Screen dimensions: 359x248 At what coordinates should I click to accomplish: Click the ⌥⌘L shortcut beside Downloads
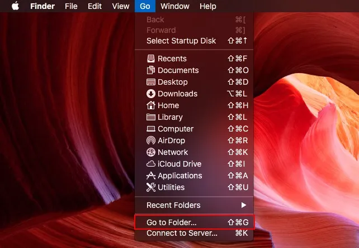237,94
